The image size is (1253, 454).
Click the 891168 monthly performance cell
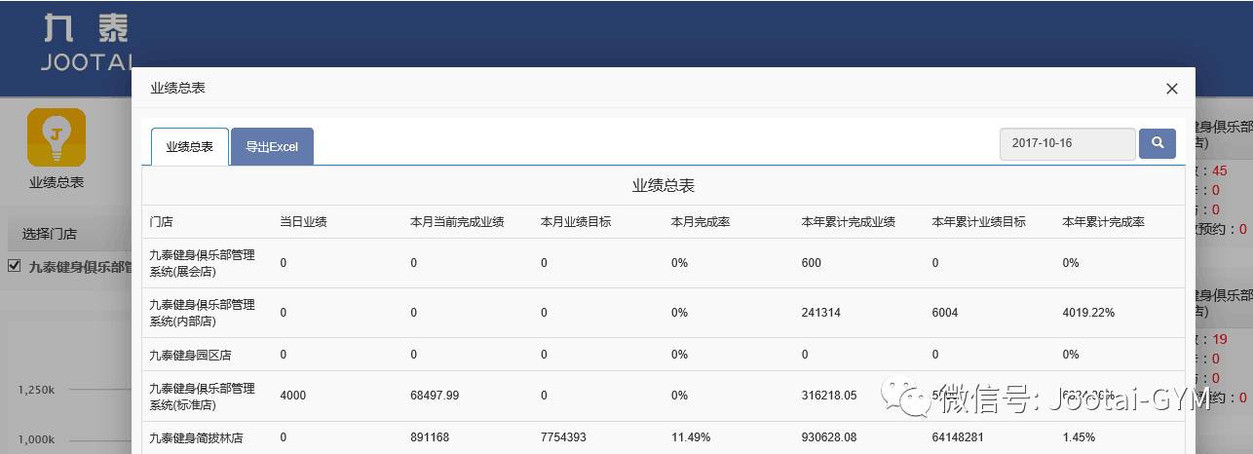pos(430,437)
